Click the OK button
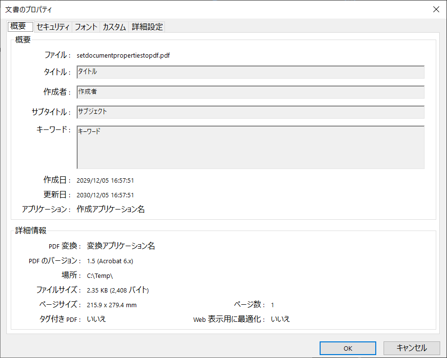The image size is (447, 358). point(348,348)
